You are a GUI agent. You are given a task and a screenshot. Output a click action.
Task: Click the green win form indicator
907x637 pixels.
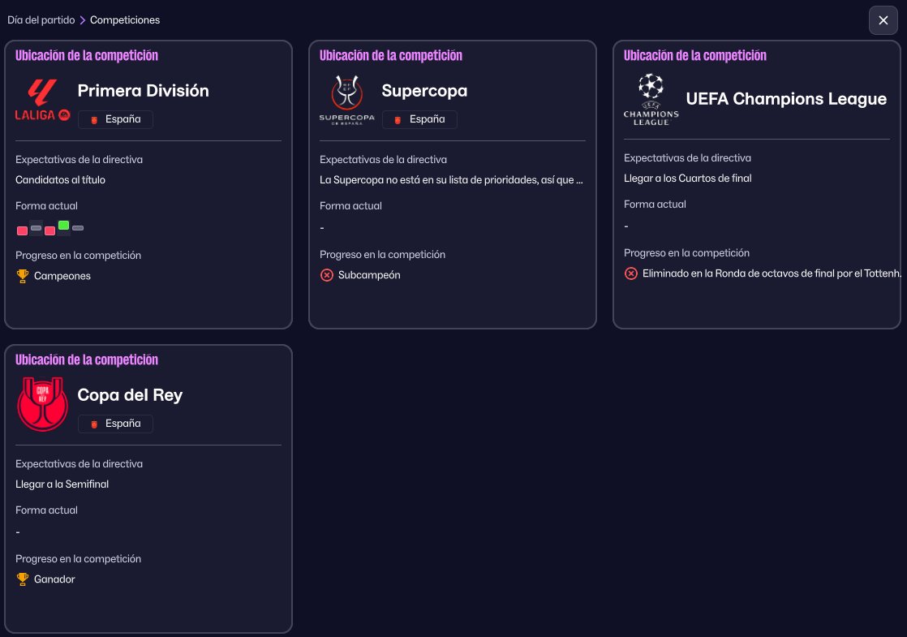coord(63,226)
